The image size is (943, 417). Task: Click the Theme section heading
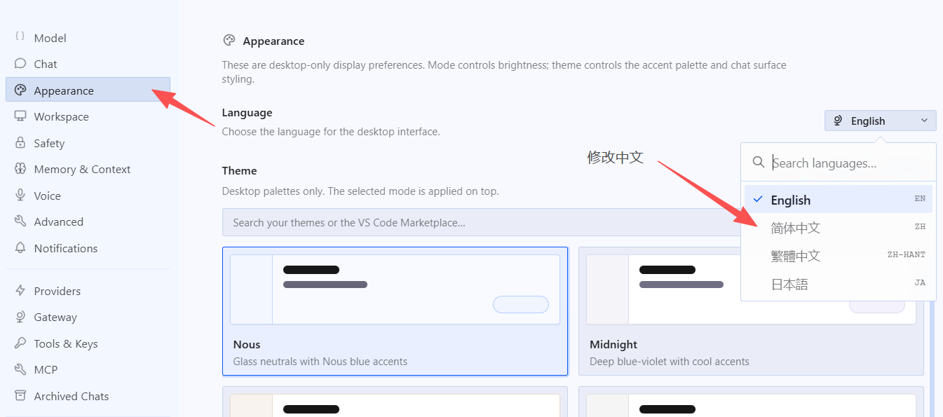pos(239,170)
